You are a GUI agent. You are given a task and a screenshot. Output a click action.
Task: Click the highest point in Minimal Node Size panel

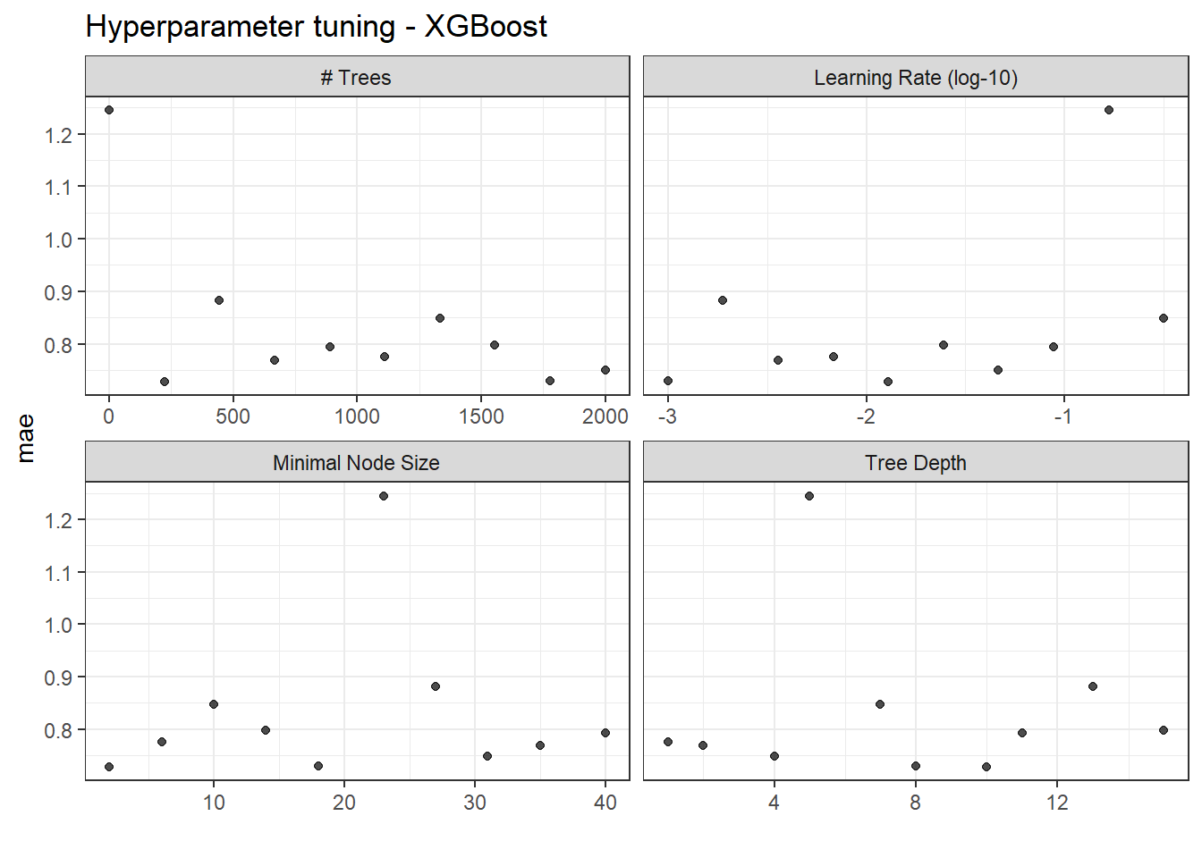point(384,496)
